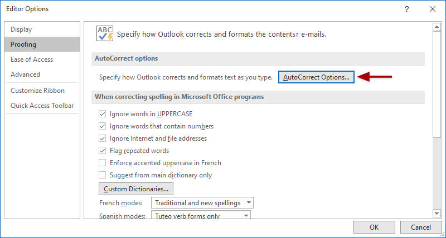The width and height of the screenshot is (446, 238).
Task: Click the ABC proofing checkmark icon
Action: (x=105, y=33)
